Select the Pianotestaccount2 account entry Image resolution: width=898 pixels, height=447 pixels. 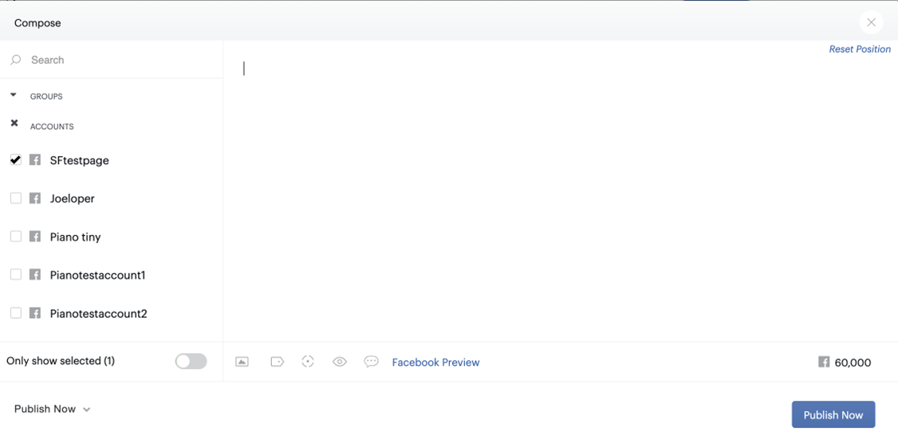99,313
